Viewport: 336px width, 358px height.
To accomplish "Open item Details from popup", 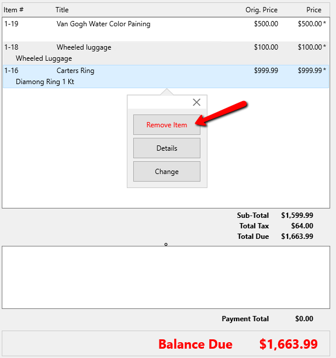I will pyautogui.click(x=167, y=148).
